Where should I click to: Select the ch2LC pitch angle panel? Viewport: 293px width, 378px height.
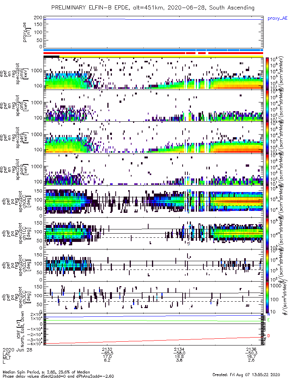(x=153, y=265)
